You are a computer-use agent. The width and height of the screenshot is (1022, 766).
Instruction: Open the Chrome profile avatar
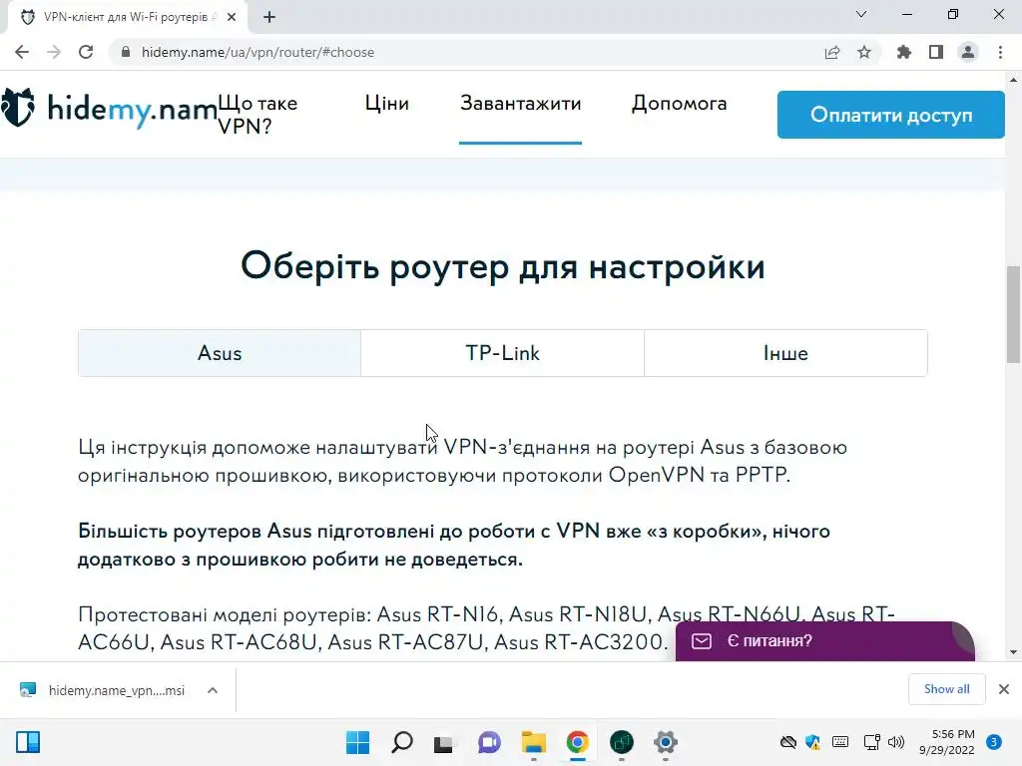968,52
